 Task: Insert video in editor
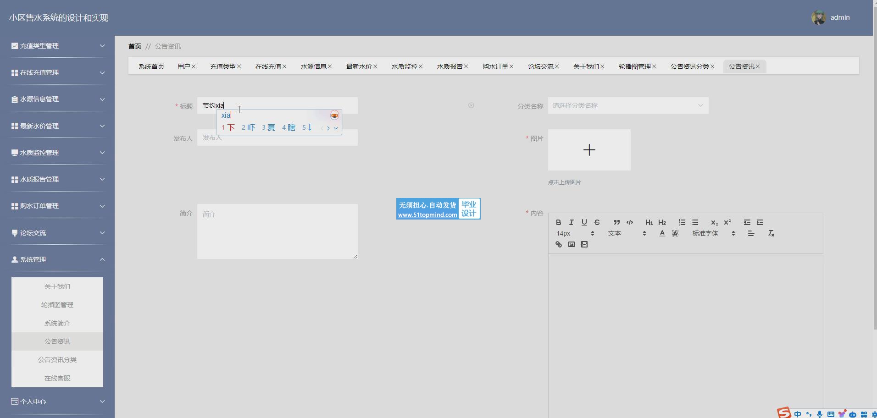(584, 244)
